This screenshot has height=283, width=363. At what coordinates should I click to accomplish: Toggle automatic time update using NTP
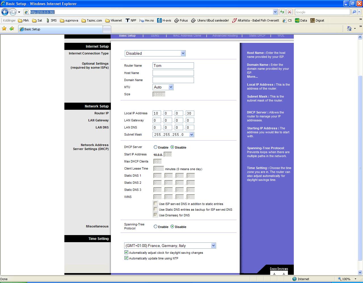126,258
